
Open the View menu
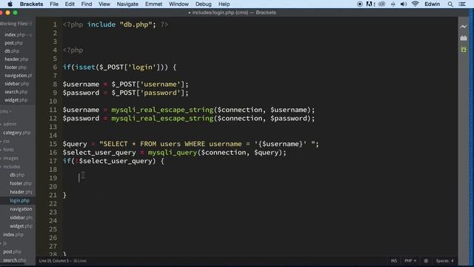(104, 4)
